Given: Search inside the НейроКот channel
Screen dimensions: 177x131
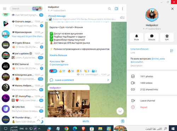Looking at the screenshot, I should click(x=109, y=9).
